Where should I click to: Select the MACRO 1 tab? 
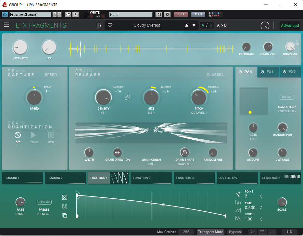22,178
